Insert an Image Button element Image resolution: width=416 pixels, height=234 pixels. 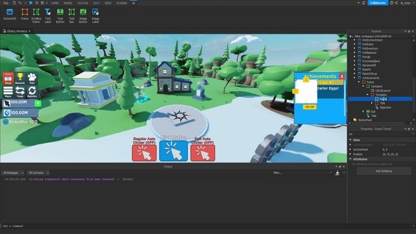[83, 16]
